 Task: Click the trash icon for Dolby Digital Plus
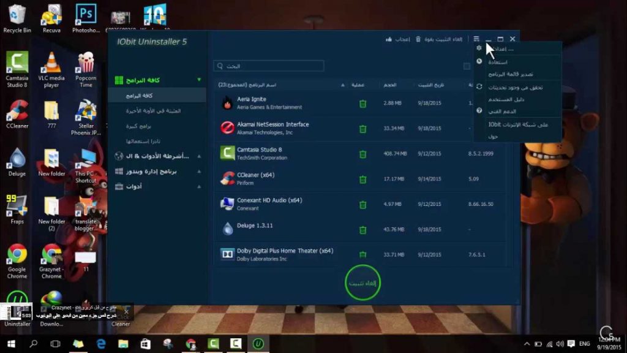[x=362, y=254]
